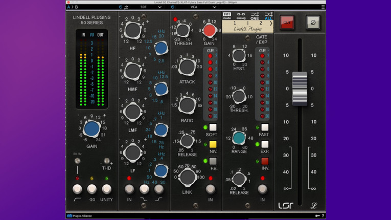Click the LF gain knob
This screenshot has height=220, width=391.
133,153
